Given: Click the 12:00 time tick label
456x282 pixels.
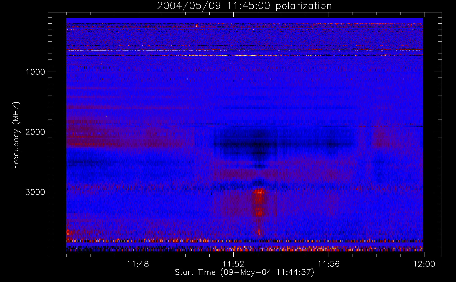Looking at the screenshot, I should (x=424, y=264).
